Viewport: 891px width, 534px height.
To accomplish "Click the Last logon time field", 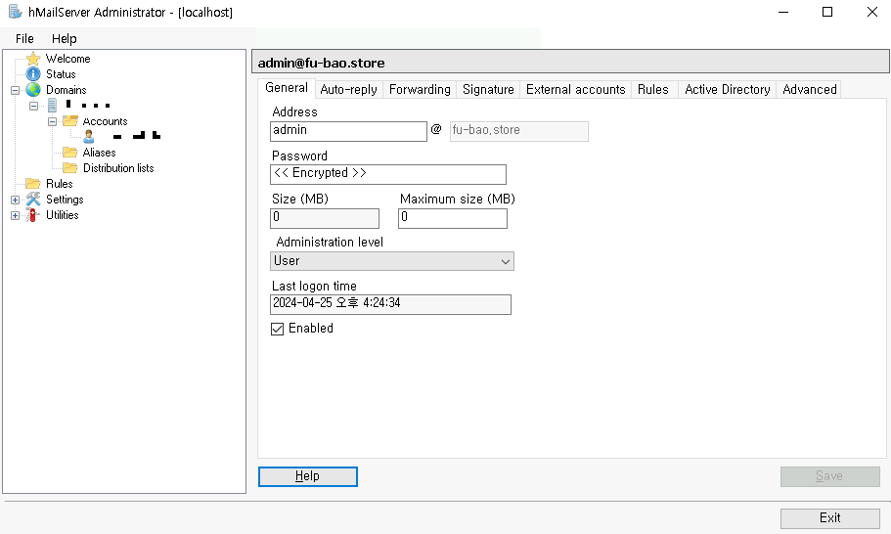I will pos(390,304).
